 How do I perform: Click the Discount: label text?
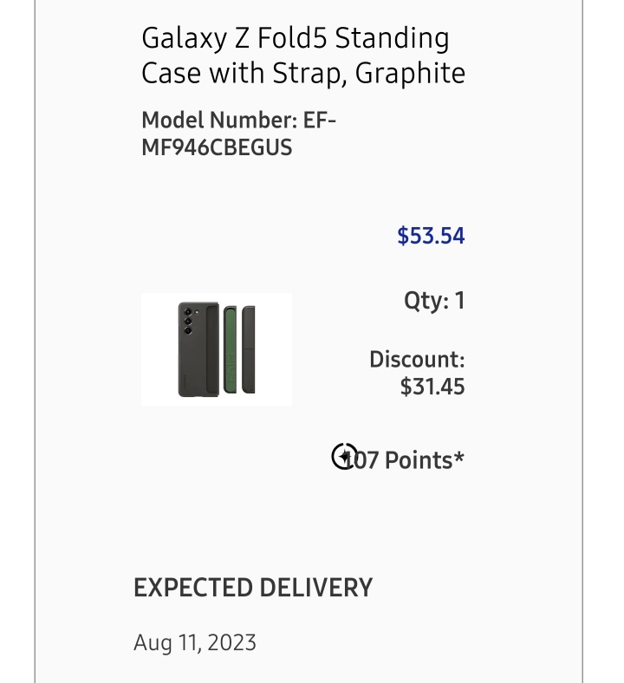[x=417, y=360]
